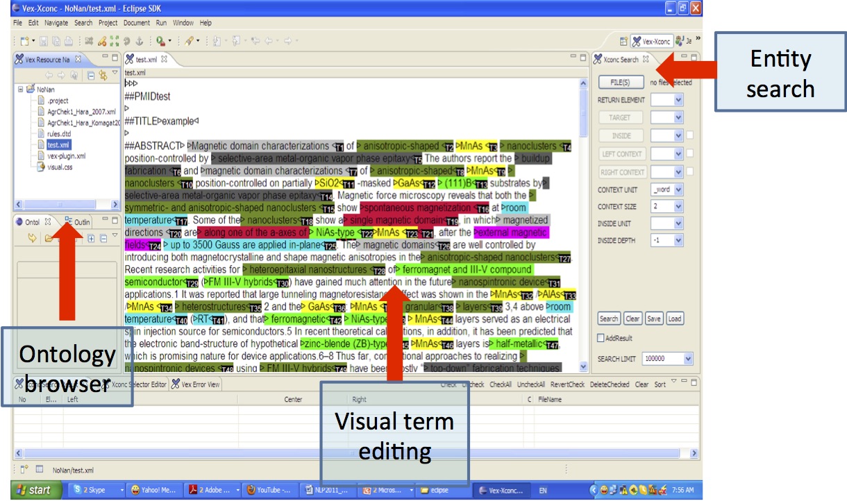Image resolution: width=847 pixels, height=501 pixels.
Task: Open the Skype taskbar item
Action: point(97,490)
